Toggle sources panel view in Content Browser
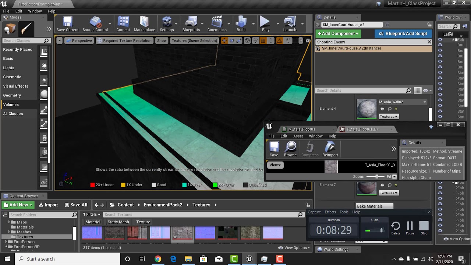This screenshot has width=471, height=265. 5,215
